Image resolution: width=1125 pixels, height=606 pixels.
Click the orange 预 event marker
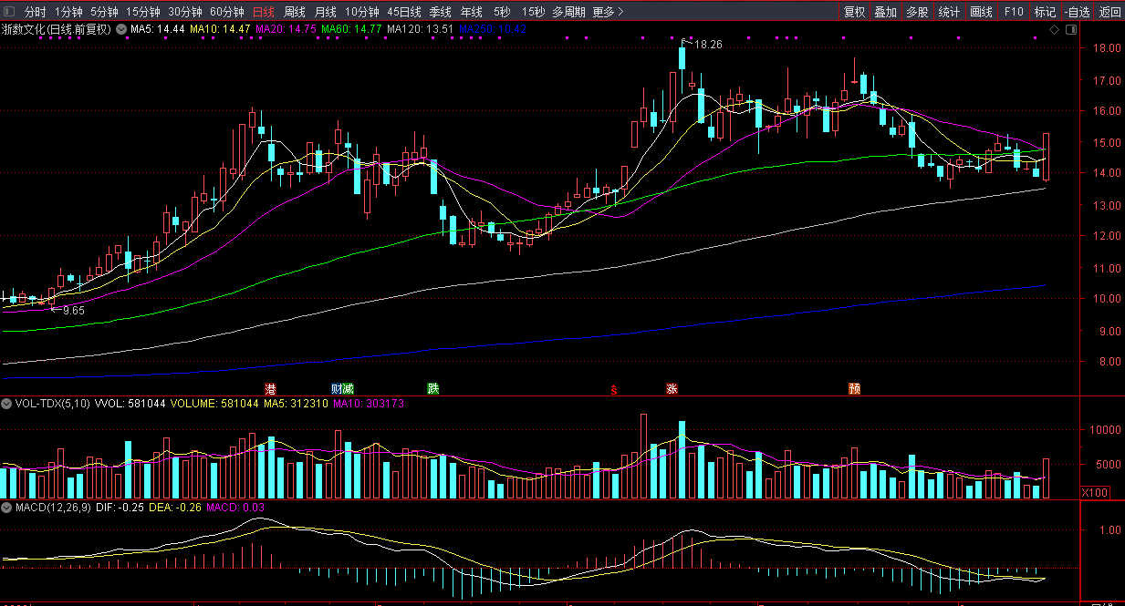[854, 389]
